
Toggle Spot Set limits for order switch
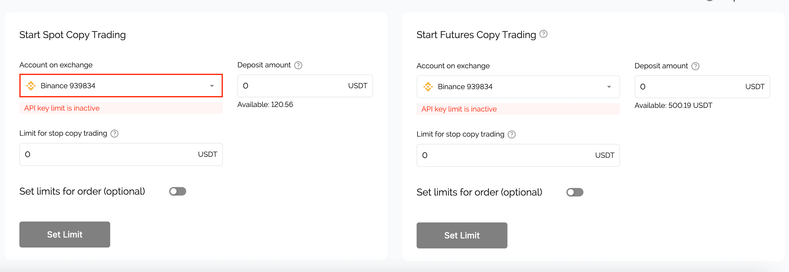(178, 191)
